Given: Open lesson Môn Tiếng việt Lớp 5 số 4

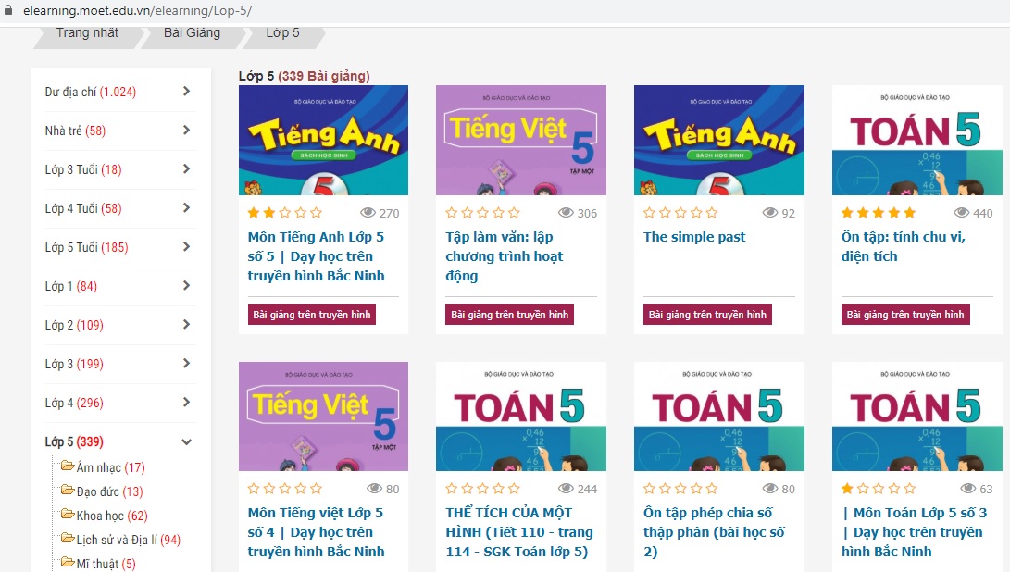Looking at the screenshot, I should coord(316,532).
